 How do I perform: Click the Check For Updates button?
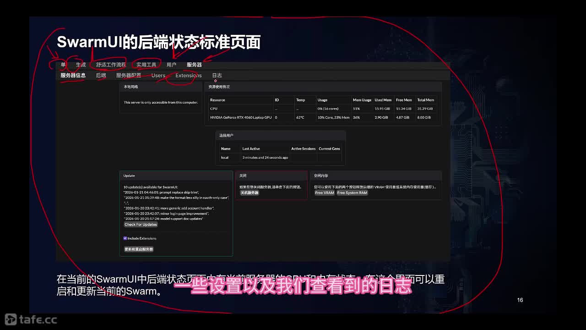pyautogui.click(x=141, y=225)
